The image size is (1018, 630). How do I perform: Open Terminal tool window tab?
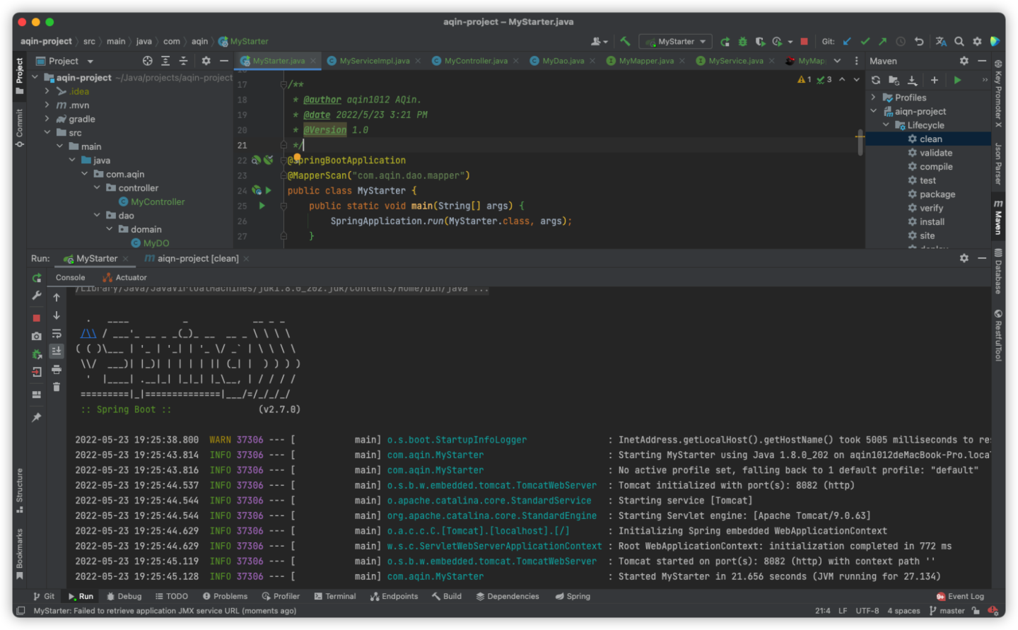(335, 597)
